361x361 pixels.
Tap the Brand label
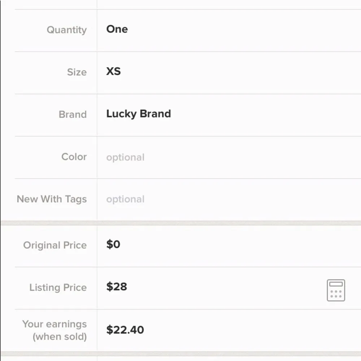[73, 114]
